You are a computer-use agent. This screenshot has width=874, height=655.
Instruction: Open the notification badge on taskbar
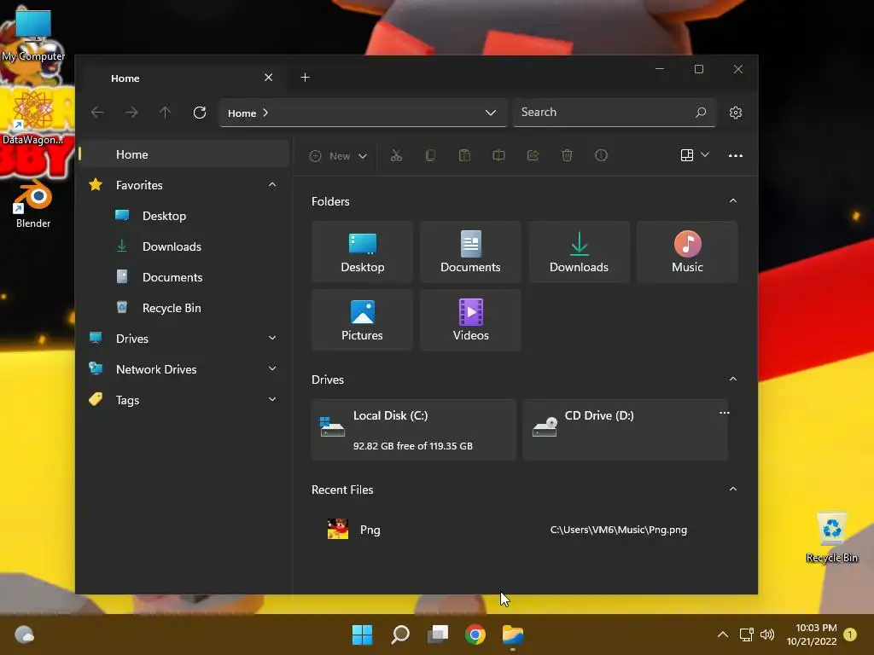tap(850, 635)
